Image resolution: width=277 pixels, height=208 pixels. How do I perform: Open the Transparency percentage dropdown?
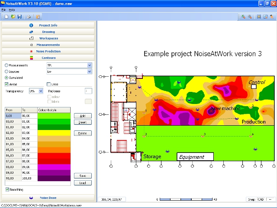[x=36, y=91]
